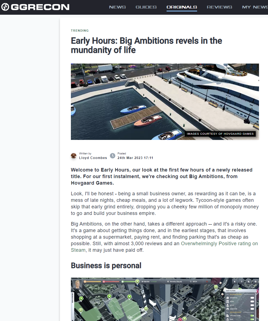Toggle the Retail map filter switch

[x=252, y=302]
